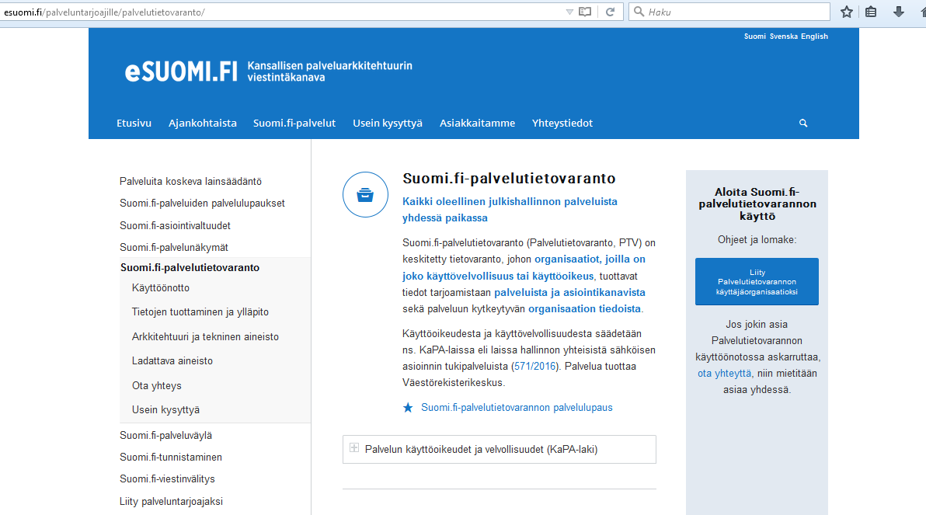Open the Usein kysyttyä top menu item
Image resolution: width=926 pixels, height=515 pixels.
[x=388, y=123]
